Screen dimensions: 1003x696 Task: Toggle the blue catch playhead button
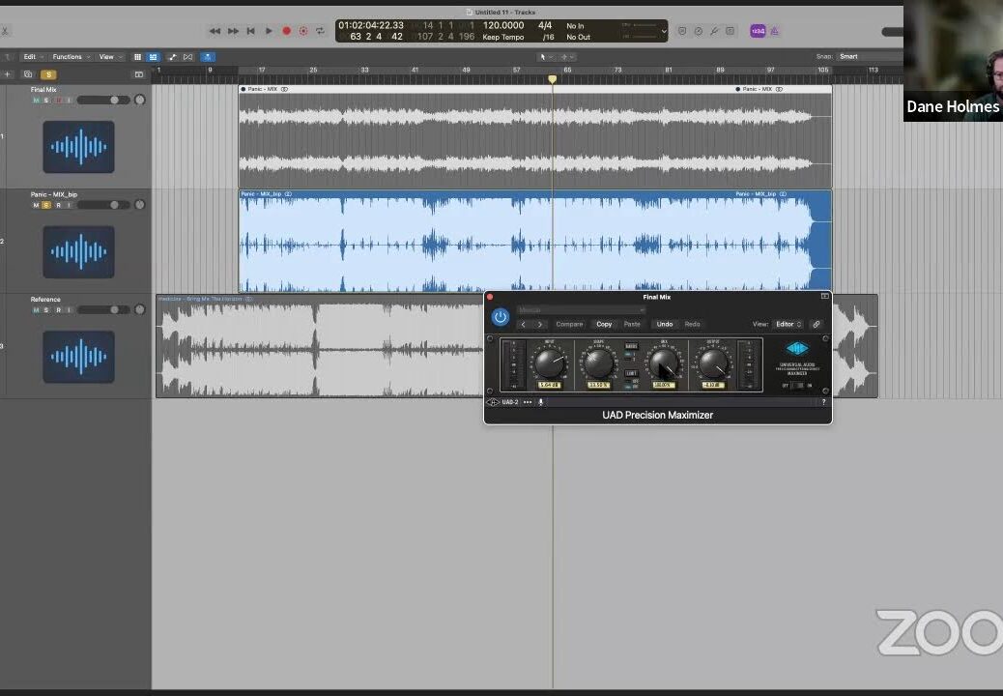pyautogui.click(x=207, y=57)
